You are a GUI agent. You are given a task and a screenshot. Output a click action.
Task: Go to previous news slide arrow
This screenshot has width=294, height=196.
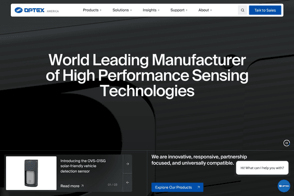click(127, 182)
